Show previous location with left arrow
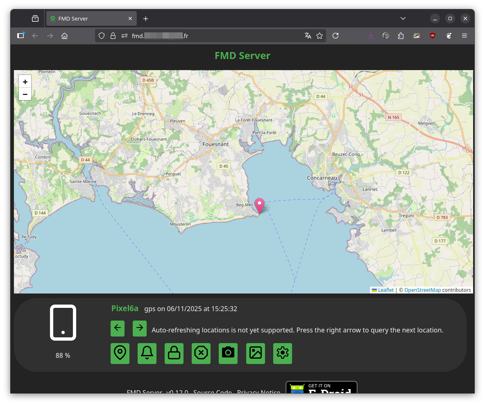 tap(118, 328)
